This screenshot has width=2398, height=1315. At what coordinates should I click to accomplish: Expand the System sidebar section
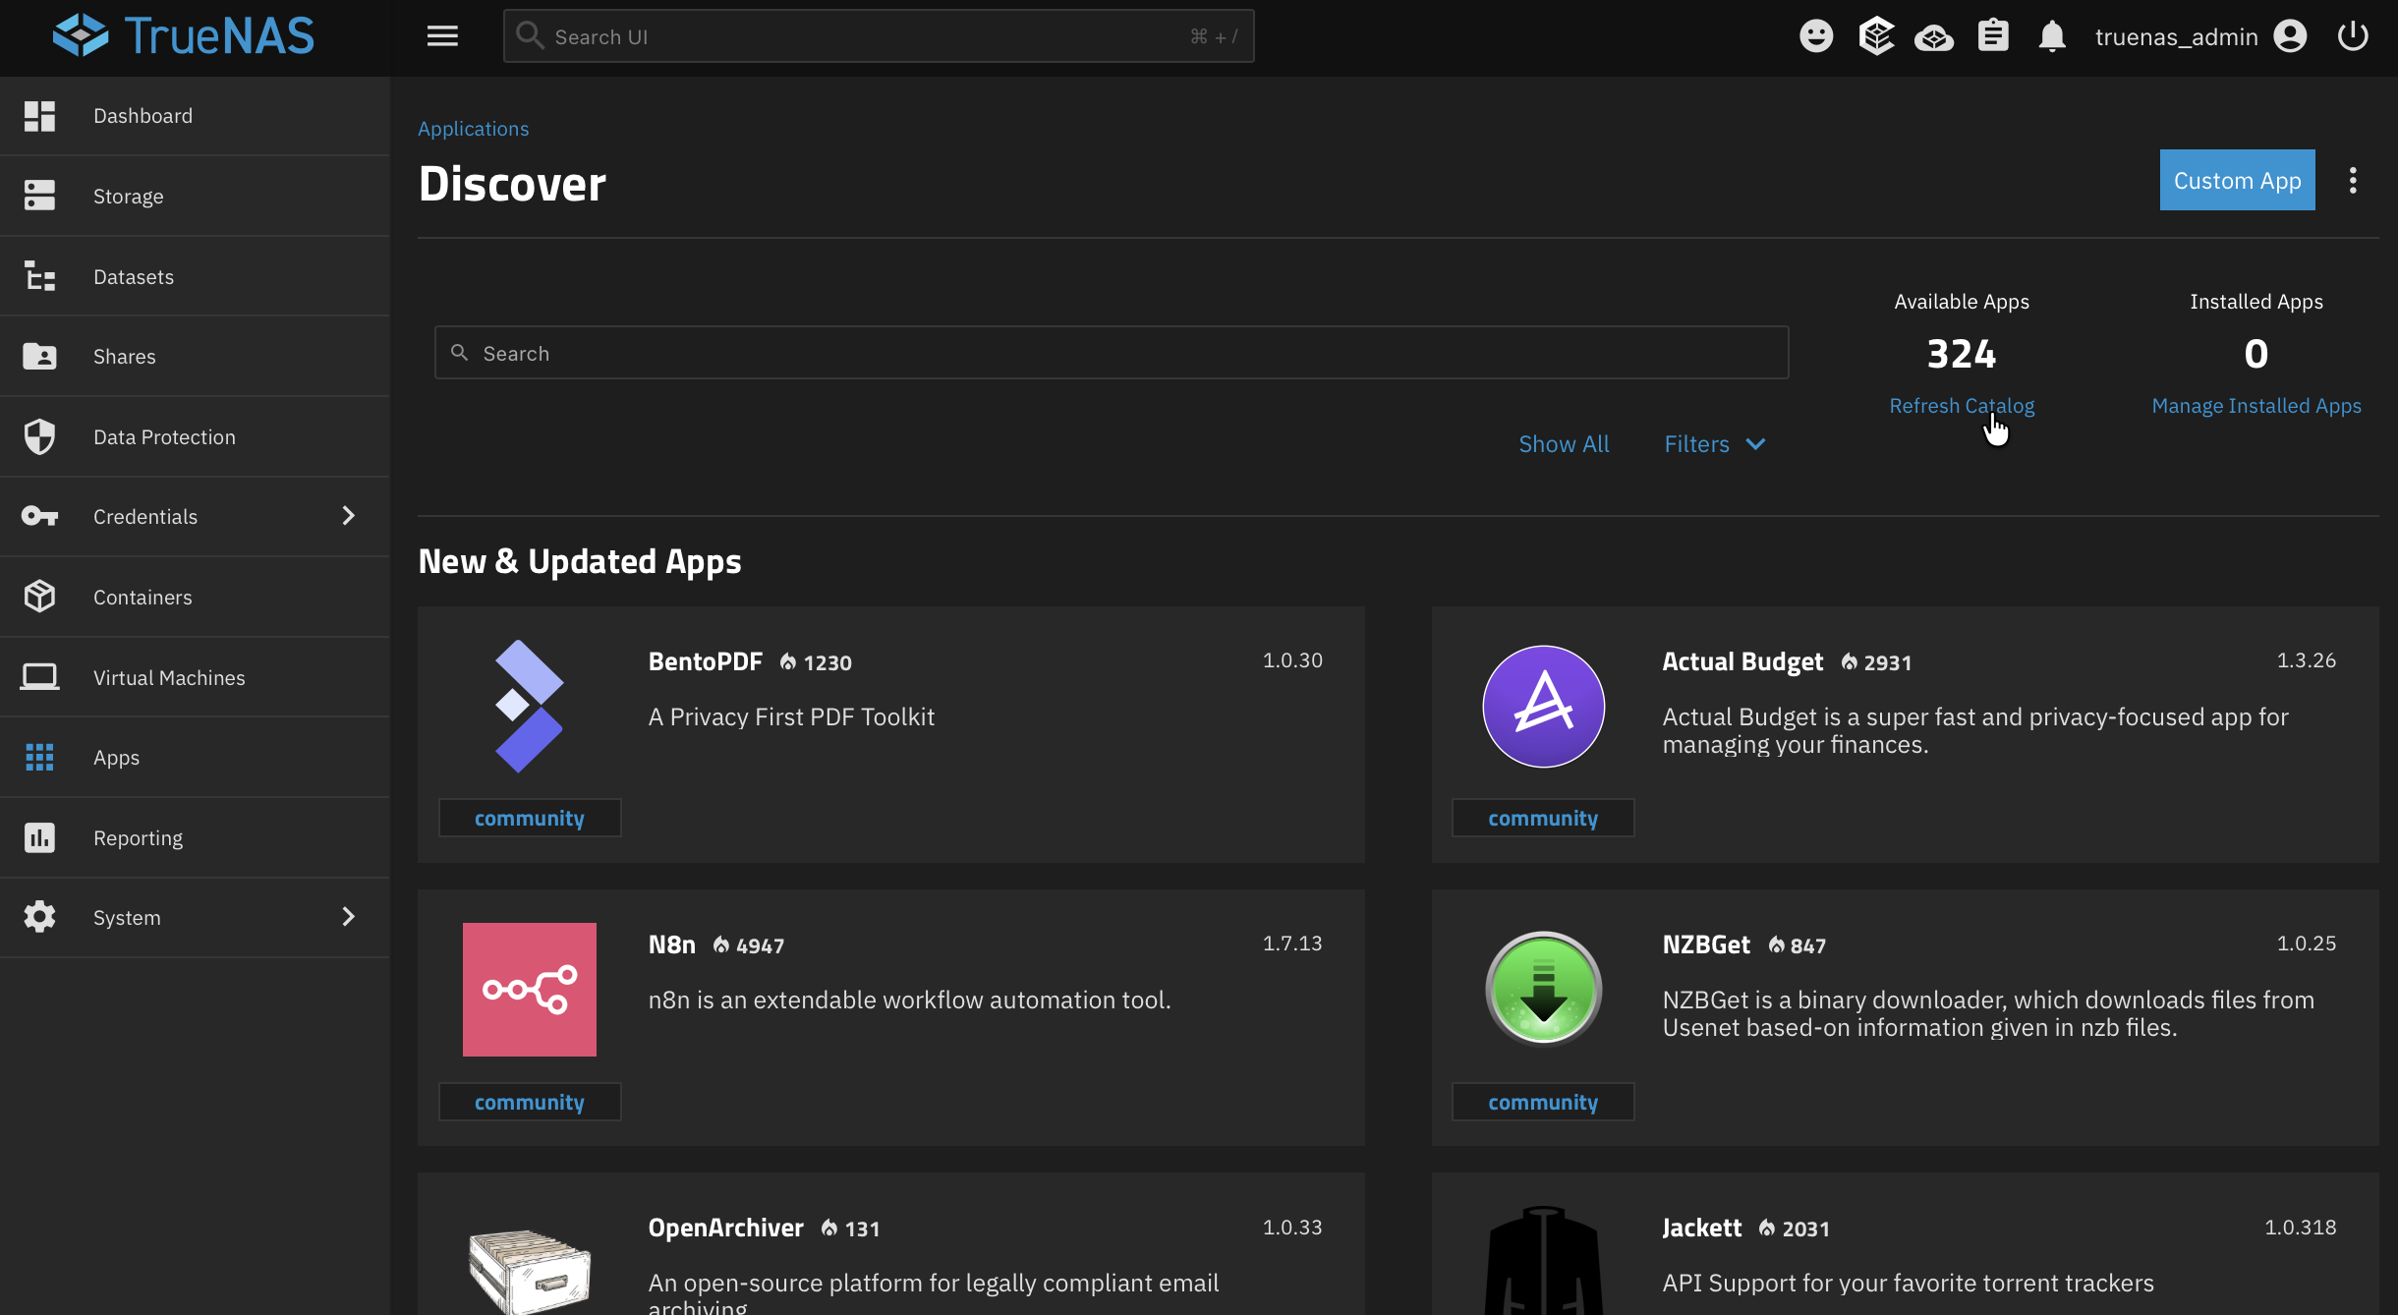[x=348, y=917]
